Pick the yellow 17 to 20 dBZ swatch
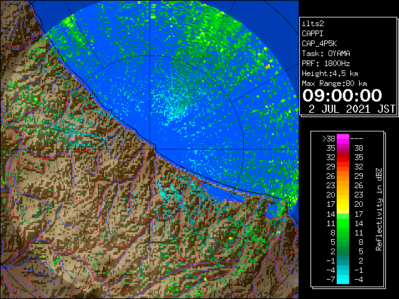This screenshot has width=399, height=299. click(x=343, y=204)
